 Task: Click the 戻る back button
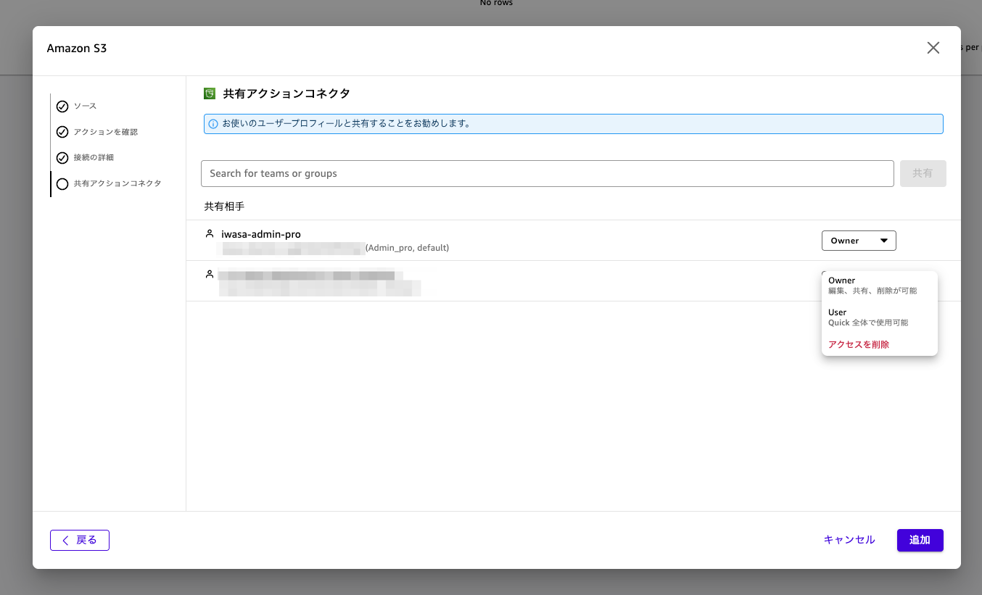[x=80, y=540]
